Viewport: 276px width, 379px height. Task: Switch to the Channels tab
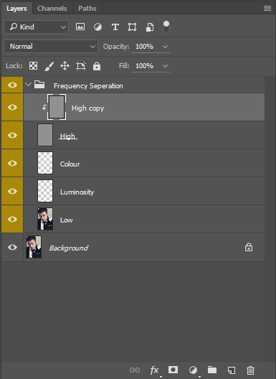tap(52, 9)
